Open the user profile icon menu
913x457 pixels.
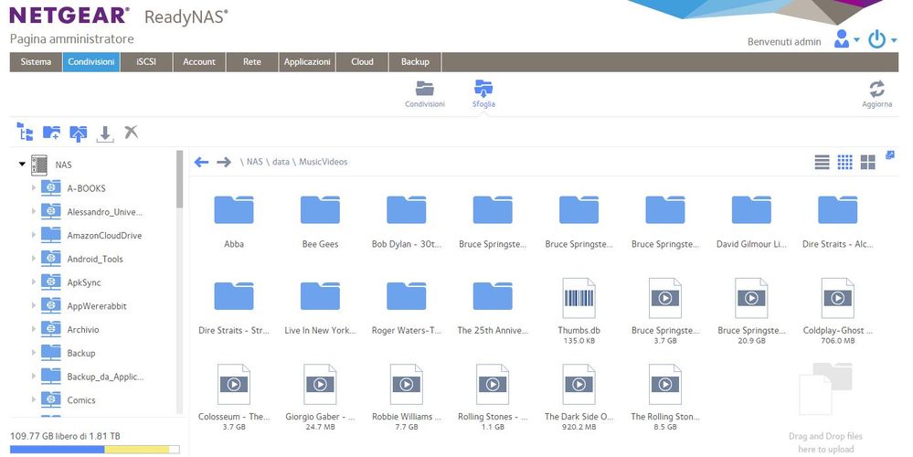point(846,39)
